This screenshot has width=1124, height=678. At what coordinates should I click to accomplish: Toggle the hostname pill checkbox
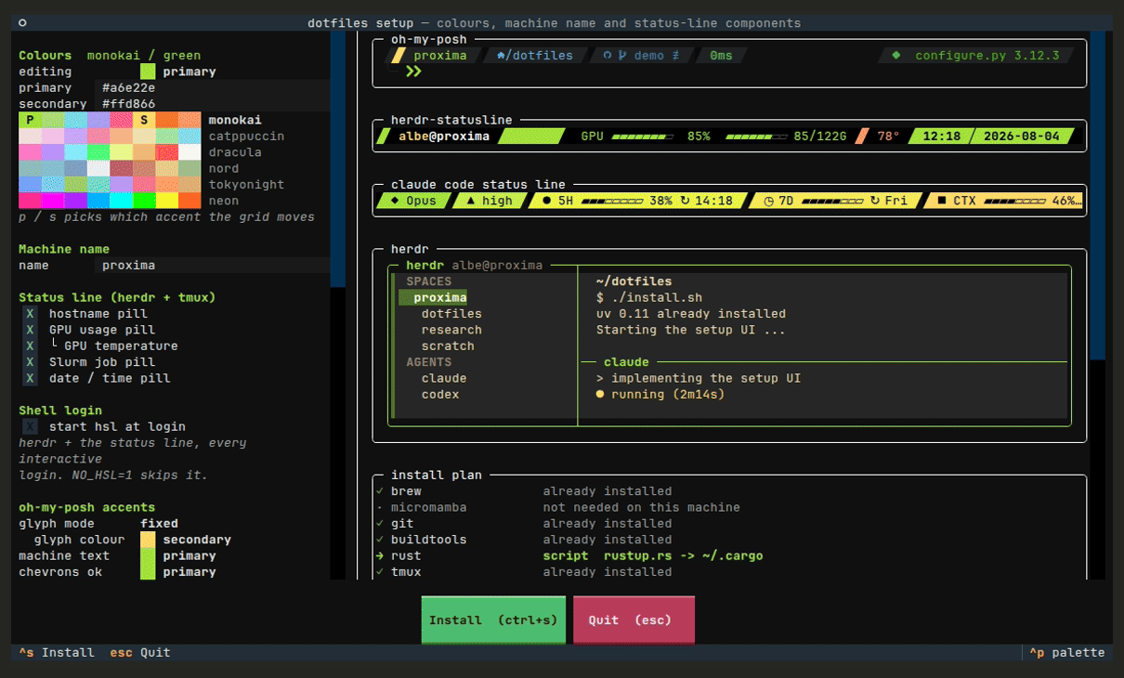(30, 314)
